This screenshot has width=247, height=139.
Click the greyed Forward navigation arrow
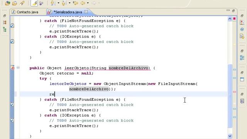(94, 3)
